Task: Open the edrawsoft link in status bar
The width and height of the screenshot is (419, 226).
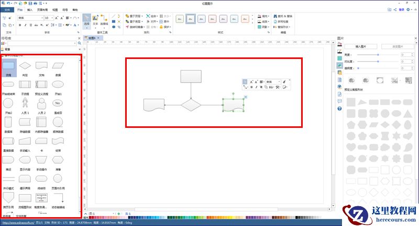Action: pyautogui.click(x=18, y=223)
